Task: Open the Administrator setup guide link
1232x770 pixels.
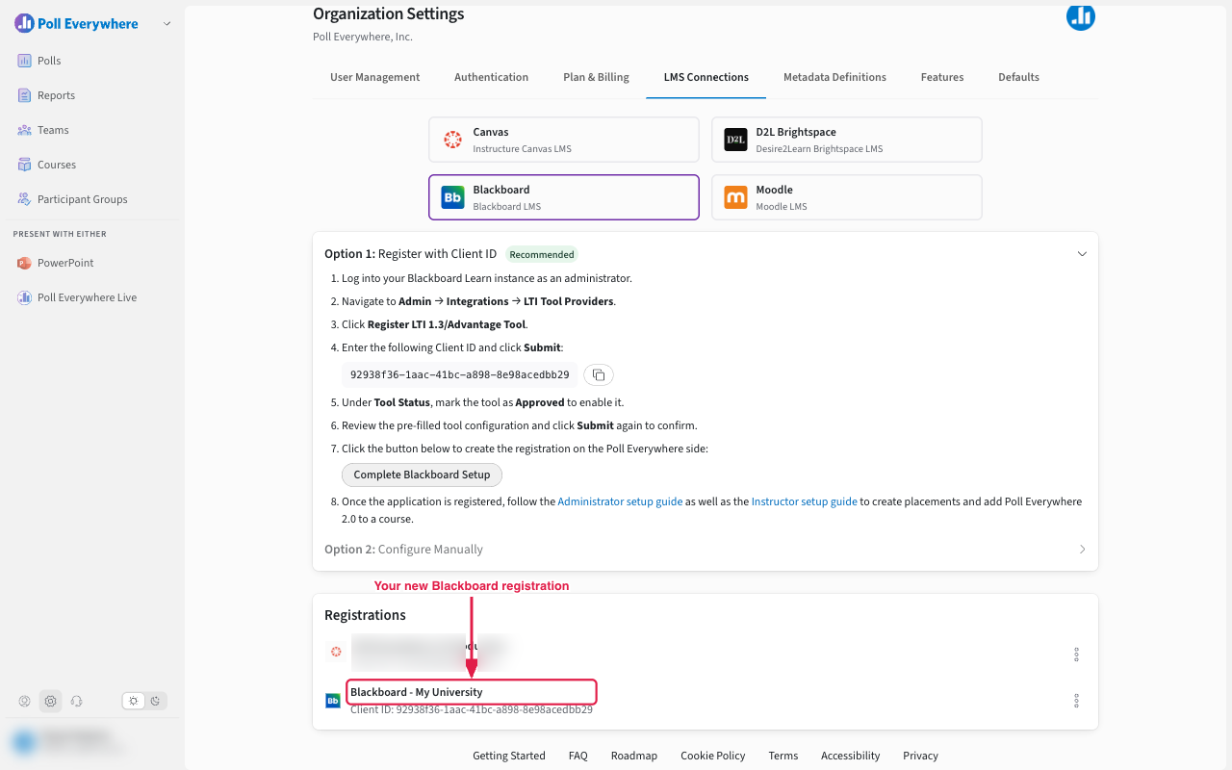Action: click(x=620, y=501)
